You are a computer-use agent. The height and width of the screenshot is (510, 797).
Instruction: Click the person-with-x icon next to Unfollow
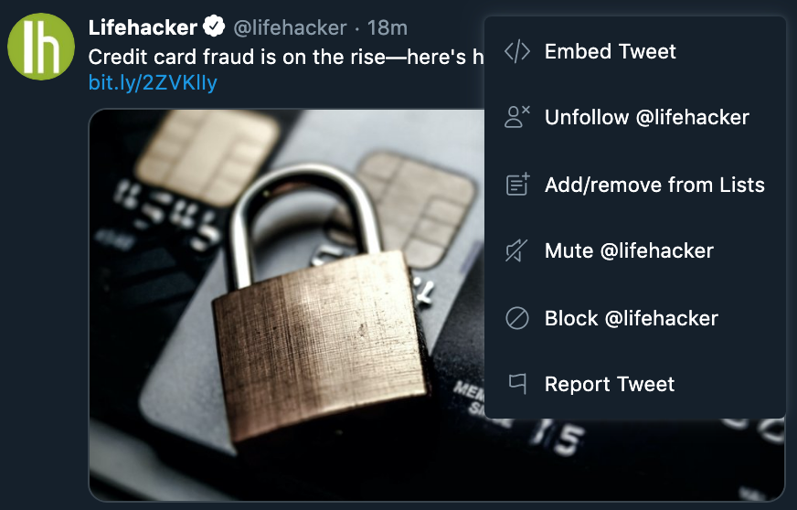point(517,117)
